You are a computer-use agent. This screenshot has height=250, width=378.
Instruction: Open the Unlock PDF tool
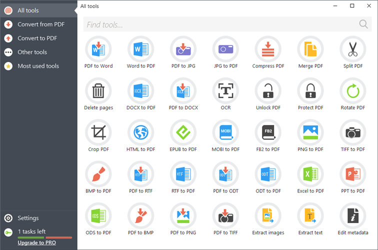click(268, 90)
